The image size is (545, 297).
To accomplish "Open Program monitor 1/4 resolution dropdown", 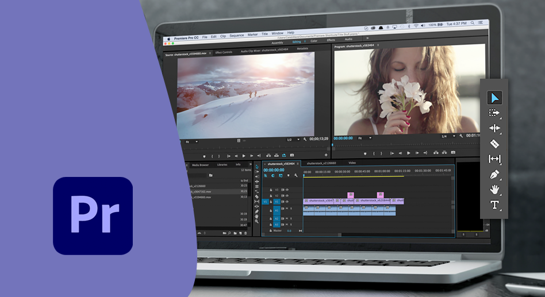I will pos(448,136).
